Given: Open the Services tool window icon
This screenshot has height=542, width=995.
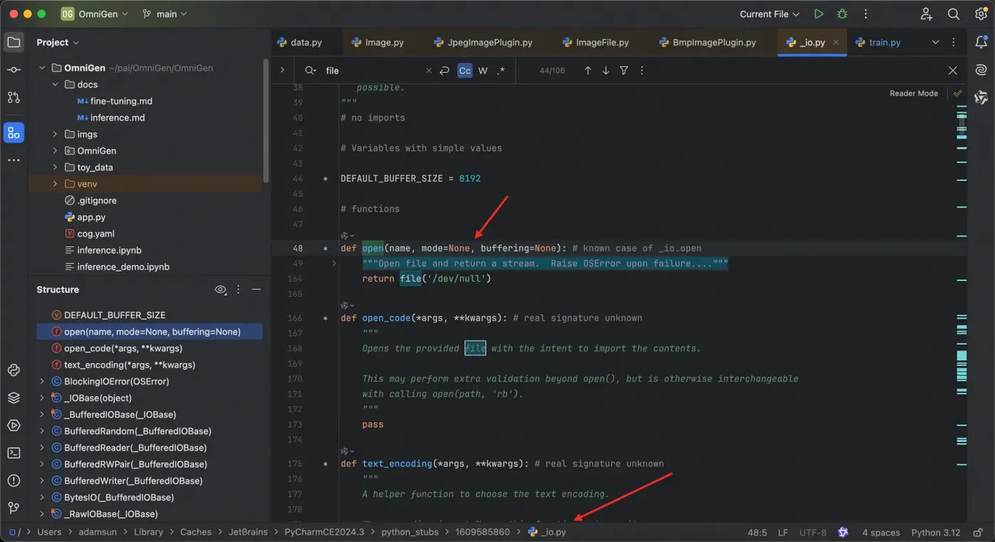Looking at the screenshot, I should (14, 426).
